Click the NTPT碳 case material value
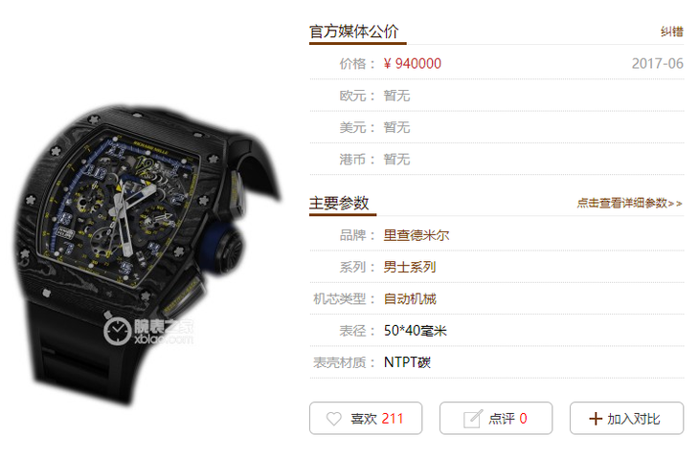Image resolution: width=699 pixels, height=457 pixels. [407, 362]
